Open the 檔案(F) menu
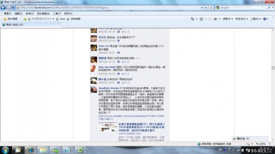The image size is (275, 154). (8, 14)
